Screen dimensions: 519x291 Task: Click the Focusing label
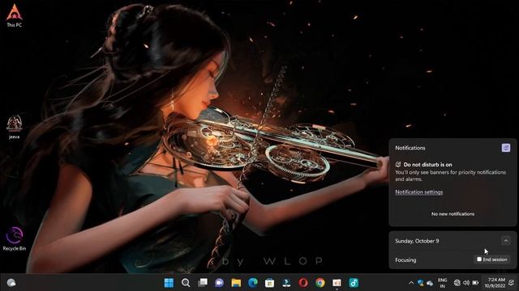pyautogui.click(x=405, y=260)
